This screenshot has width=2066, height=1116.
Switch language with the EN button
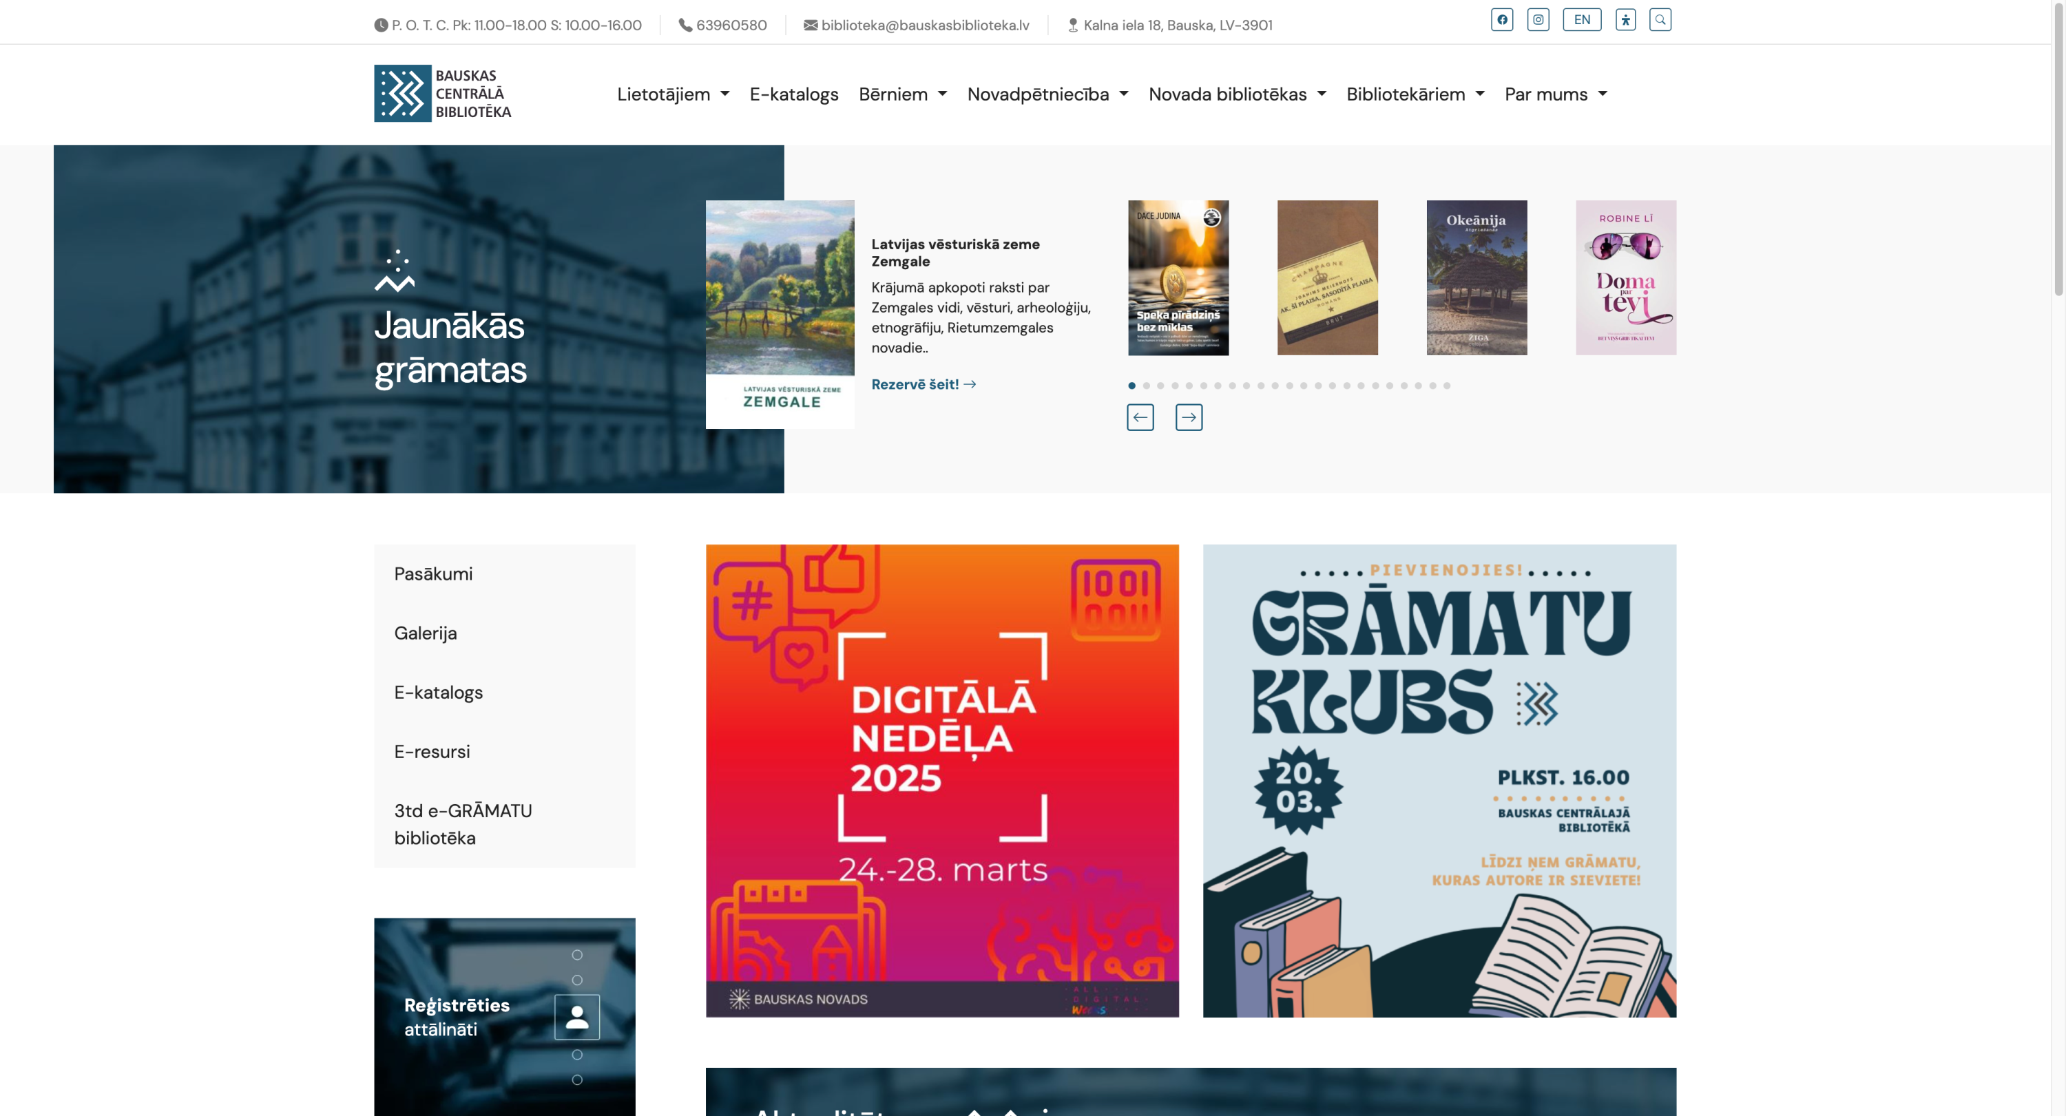[x=1580, y=20]
